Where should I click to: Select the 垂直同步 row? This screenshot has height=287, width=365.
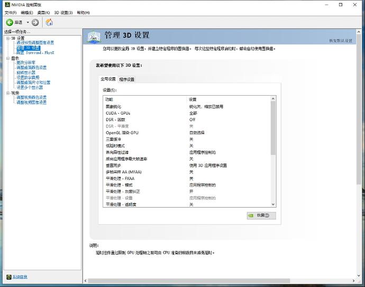187,165
